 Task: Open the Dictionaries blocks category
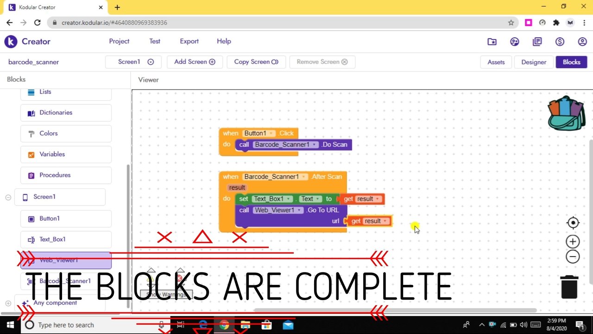pyautogui.click(x=66, y=113)
